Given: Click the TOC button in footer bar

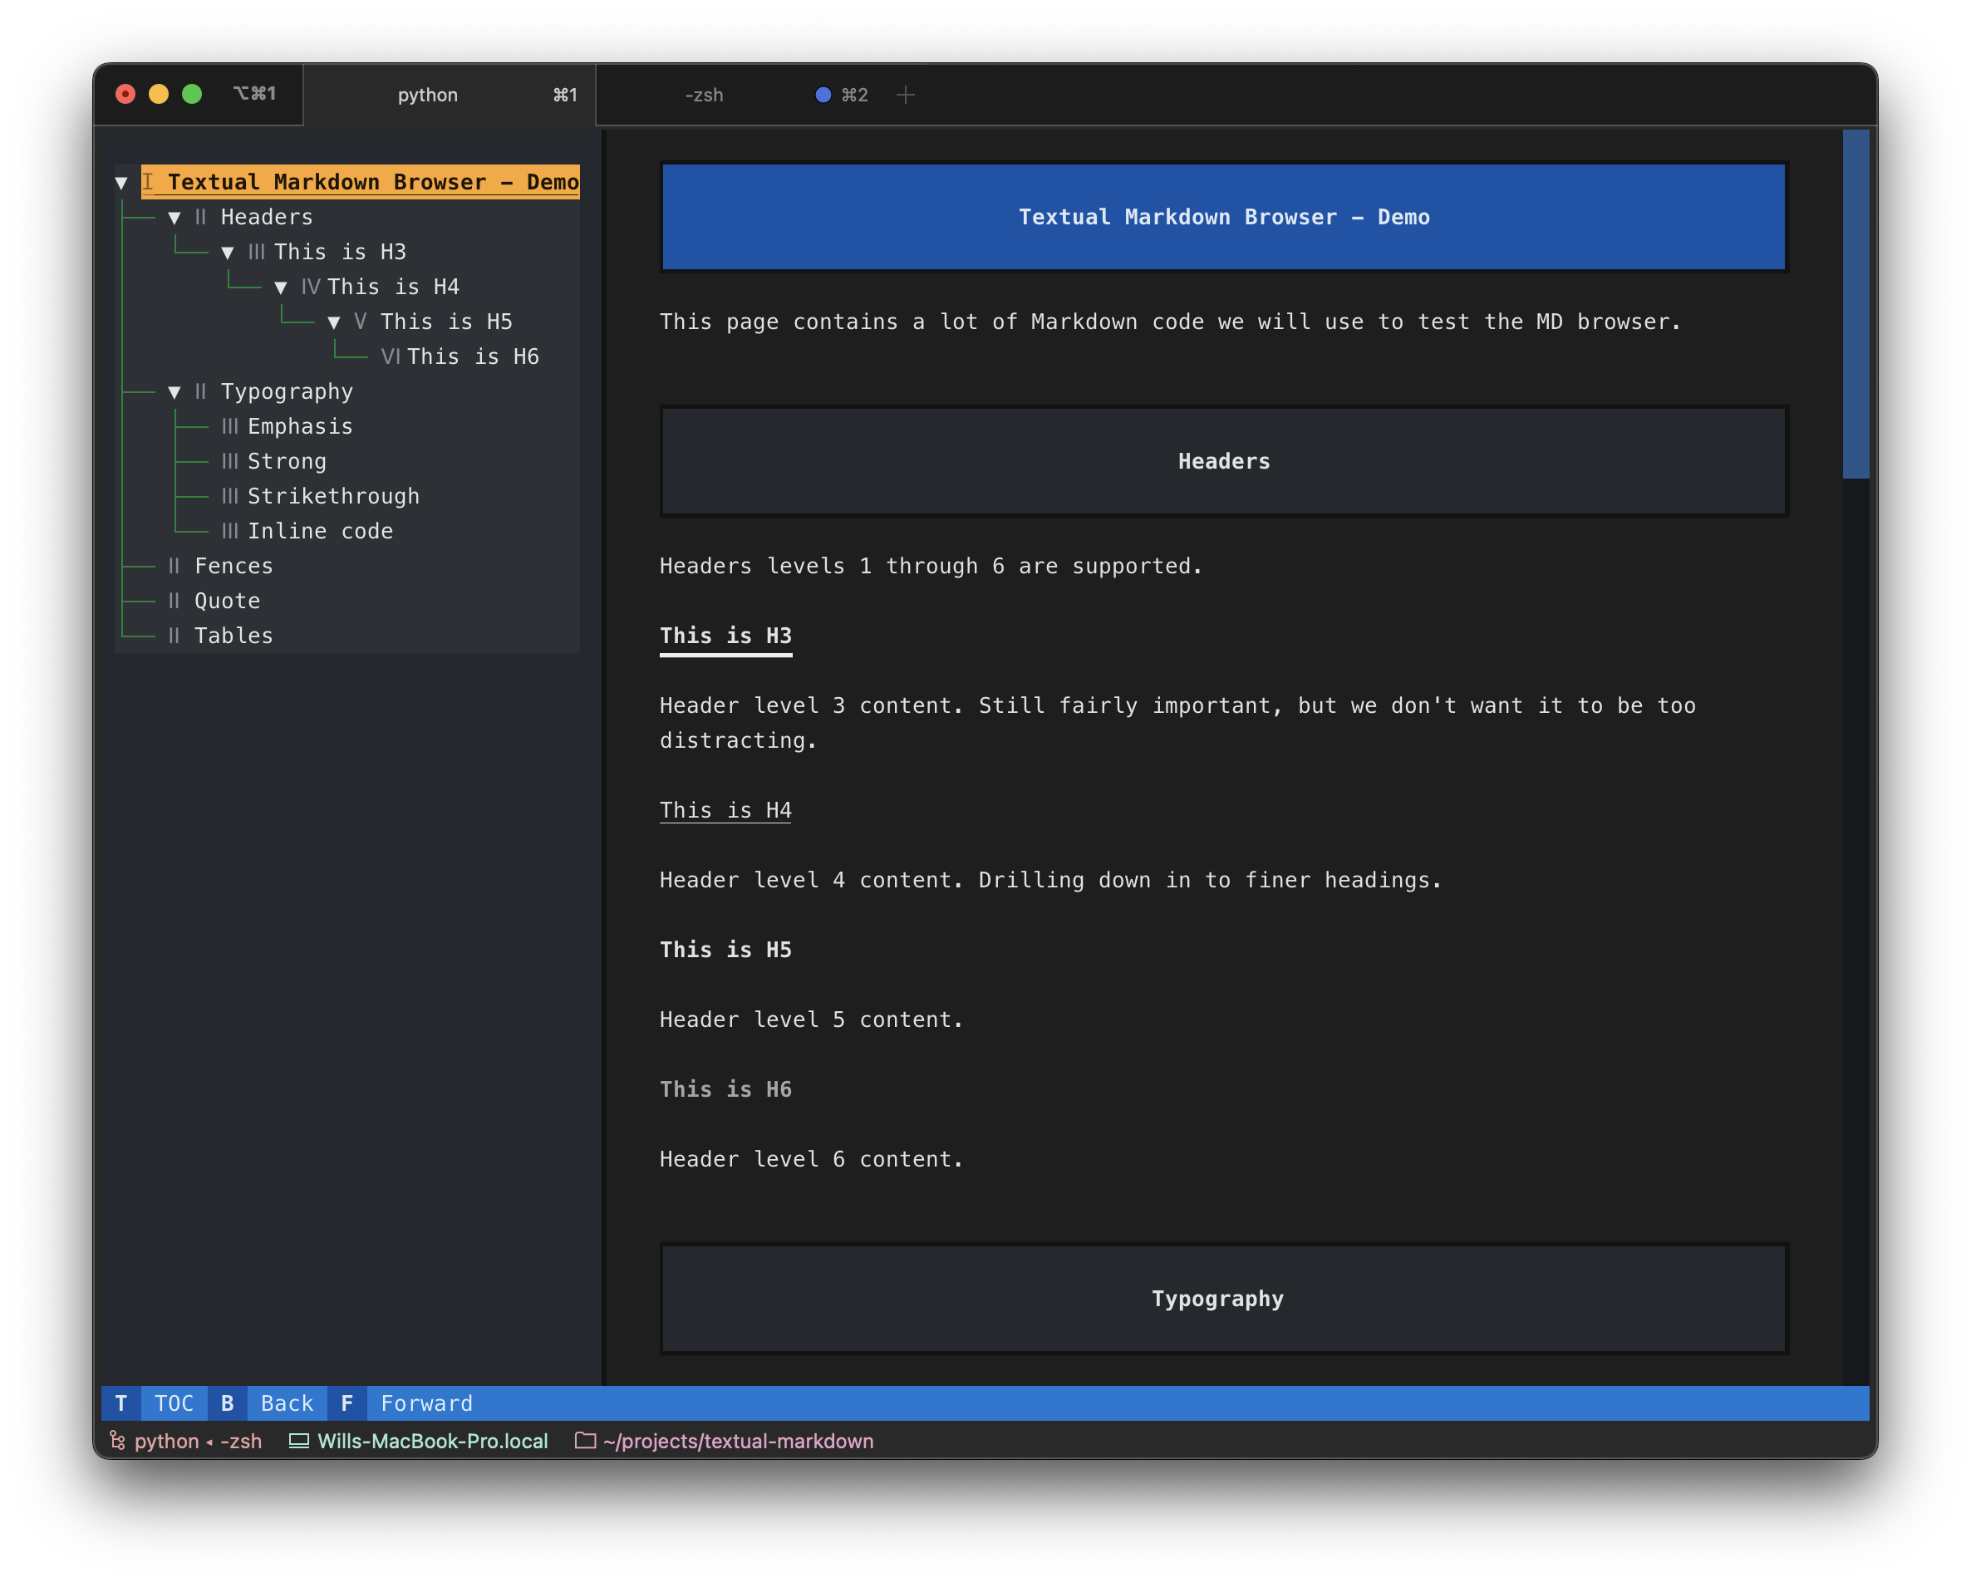Looking at the screenshot, I should click(x=173, y=1401).
